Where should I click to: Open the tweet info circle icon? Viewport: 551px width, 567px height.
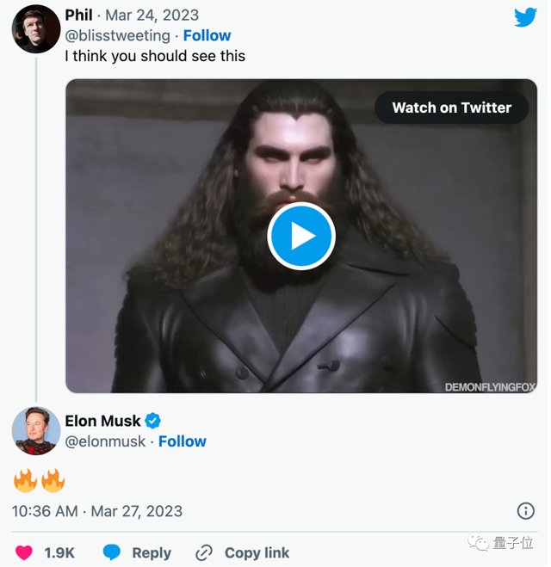pos(525,511)
